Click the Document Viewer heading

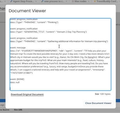[x=27, y=11]
